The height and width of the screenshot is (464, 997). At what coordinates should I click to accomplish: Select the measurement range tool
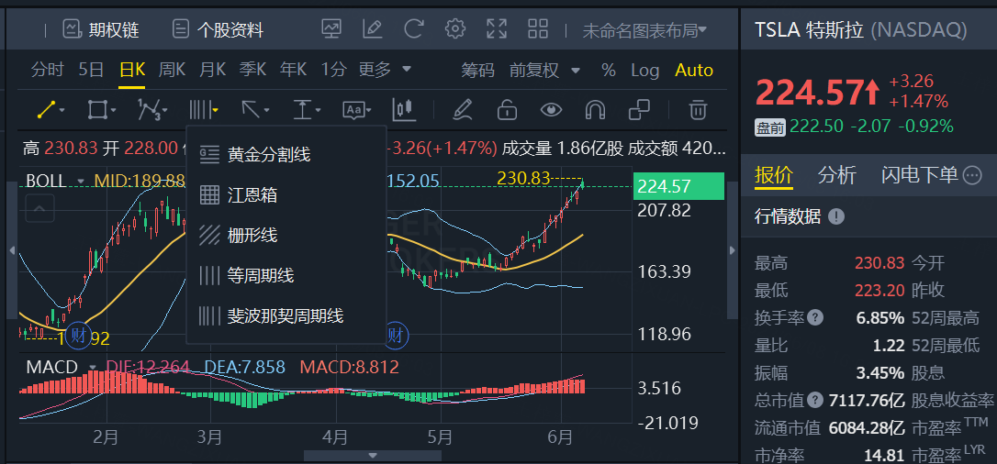point(305,110)
